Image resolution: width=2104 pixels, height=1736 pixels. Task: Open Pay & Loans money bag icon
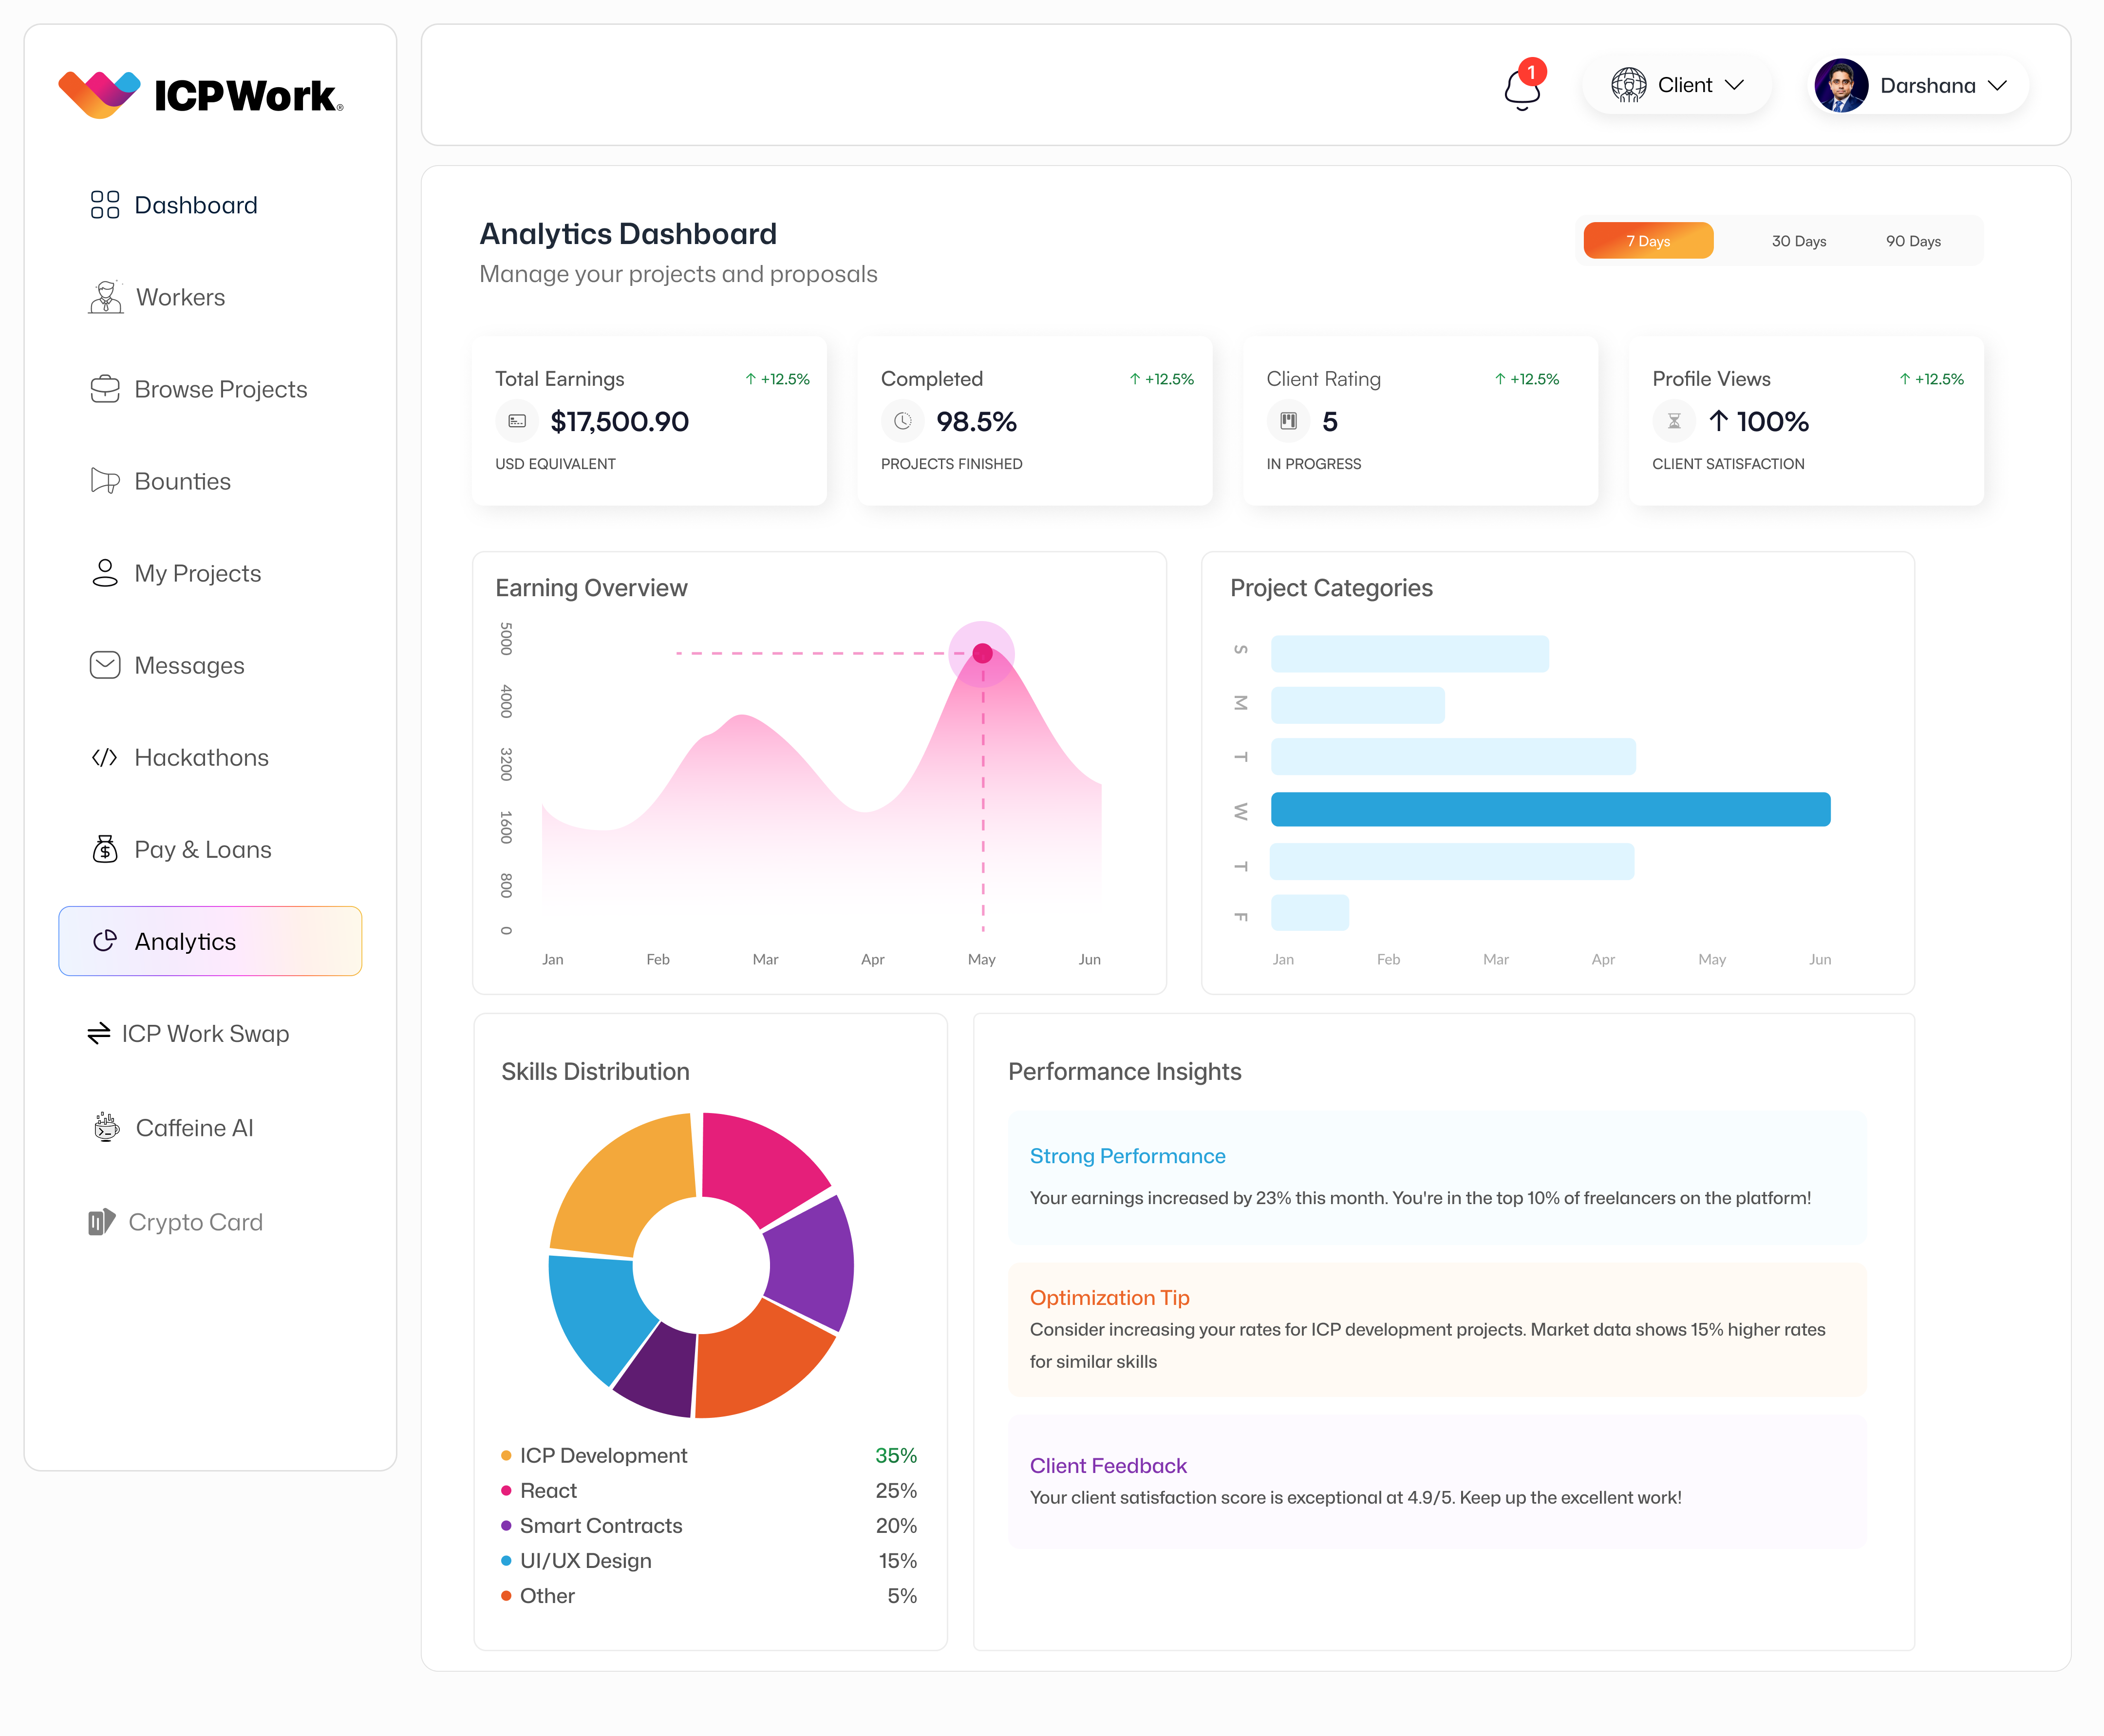(x=105, y=849)
